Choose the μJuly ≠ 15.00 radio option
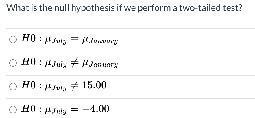This screenshot has width=255, height=118. pyautogui.click(x=13, y=86)
